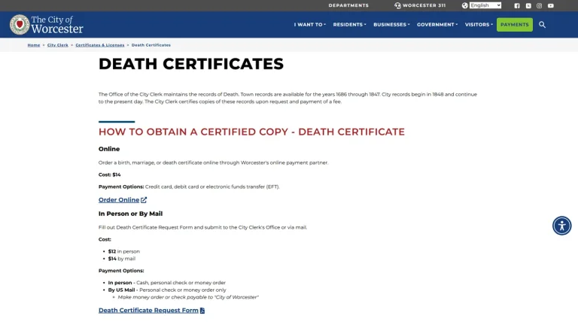This screenshot has width=578, height=325.
Task: Click external-link icon beside Order Online
Action: click(144, 199)
